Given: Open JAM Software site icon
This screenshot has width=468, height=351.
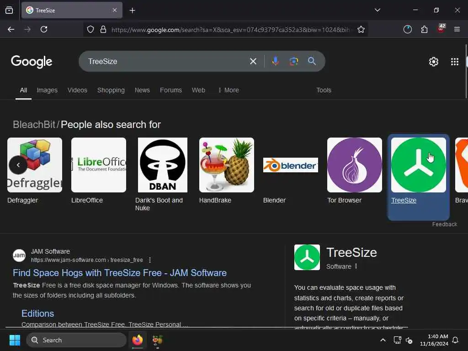Looking at the screenshot, I should pos(19,255).
